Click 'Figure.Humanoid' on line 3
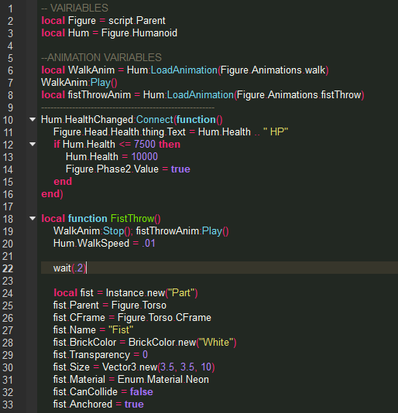Screen dimensions: 398x413 pos(139,33)
